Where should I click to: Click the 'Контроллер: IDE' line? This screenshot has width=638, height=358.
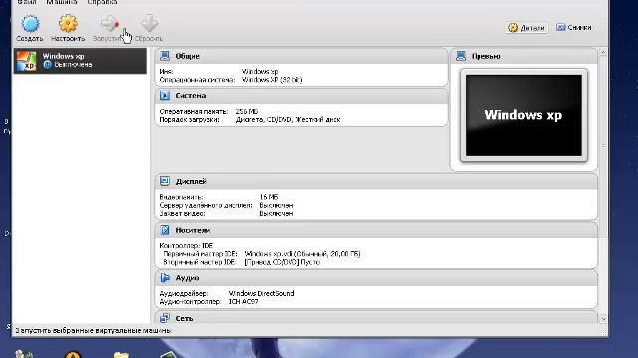186,246
